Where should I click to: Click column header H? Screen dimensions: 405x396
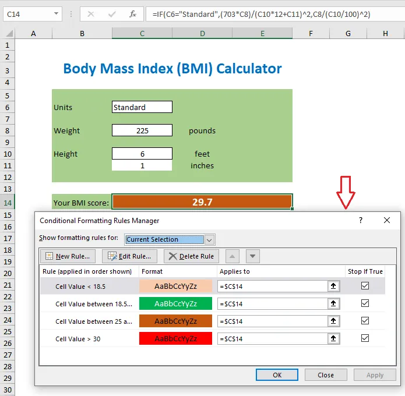(x=385, y=34)
